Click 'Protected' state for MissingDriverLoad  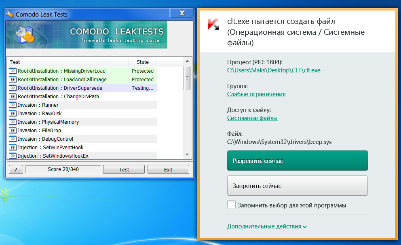coord(142,71)
